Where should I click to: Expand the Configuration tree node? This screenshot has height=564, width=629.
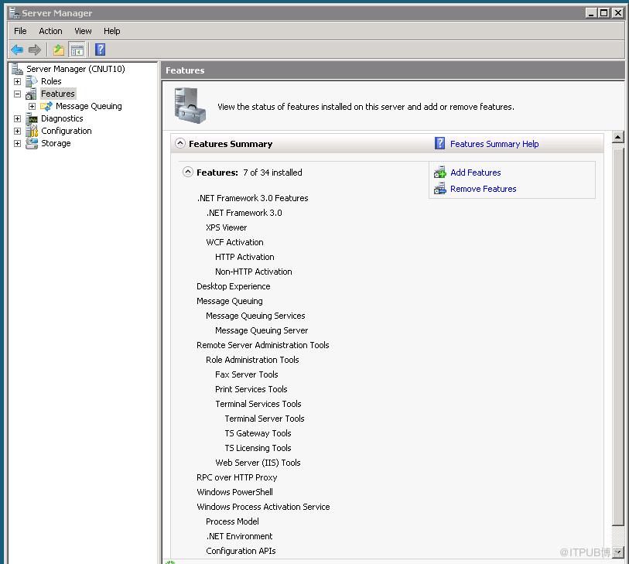coord(17,131)
